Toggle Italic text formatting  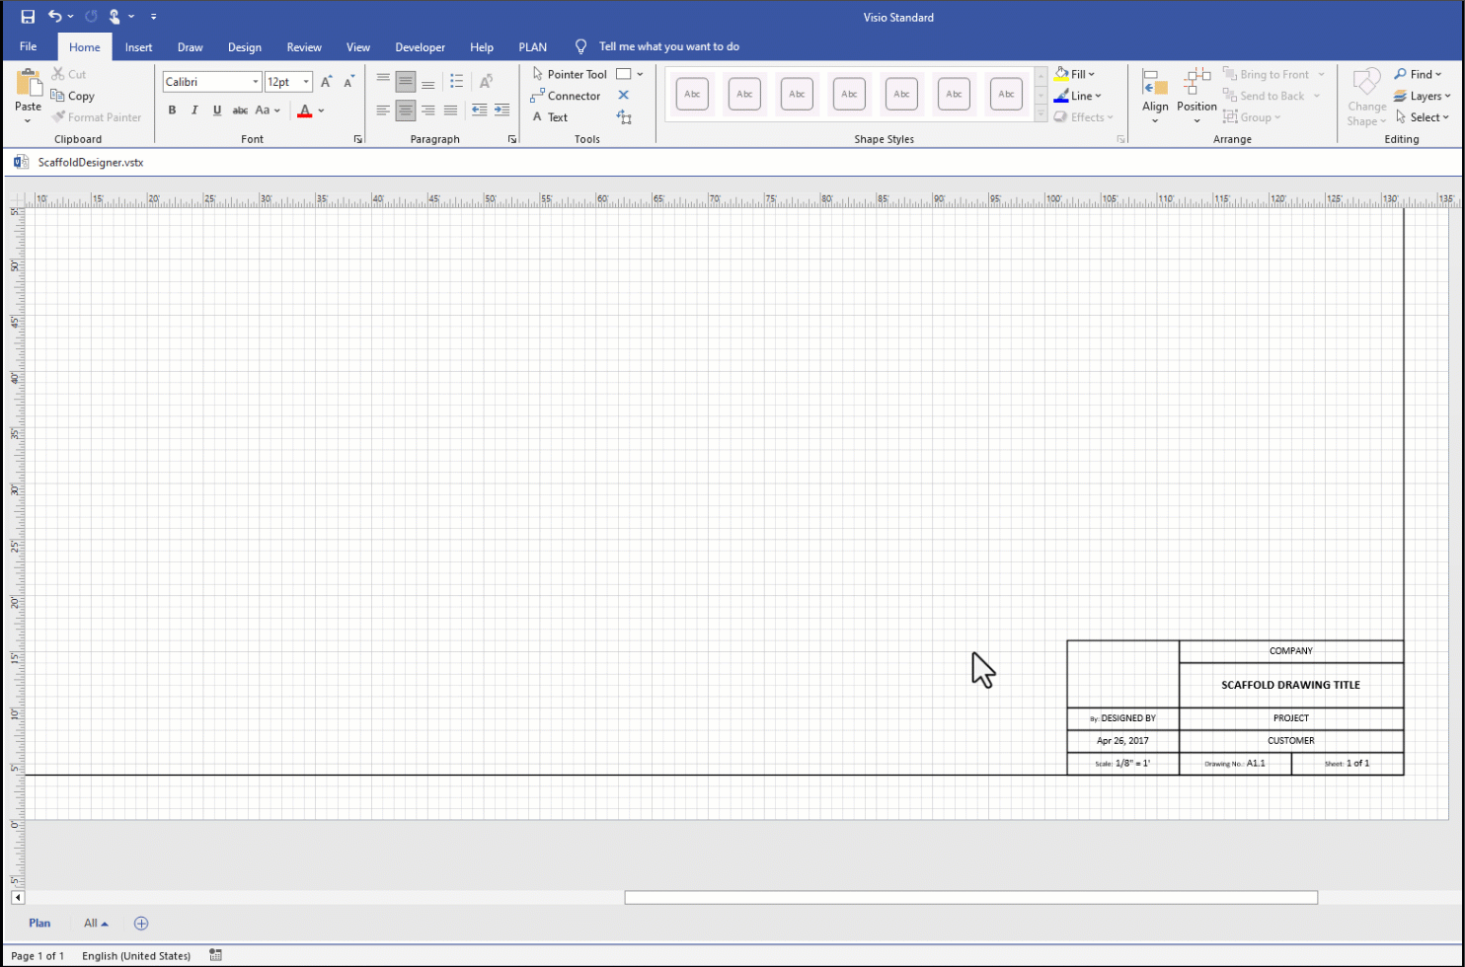click(194, 111)
